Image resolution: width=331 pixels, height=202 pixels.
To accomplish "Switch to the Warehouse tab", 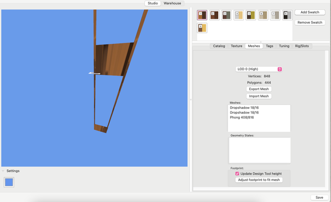I will 172,3.
